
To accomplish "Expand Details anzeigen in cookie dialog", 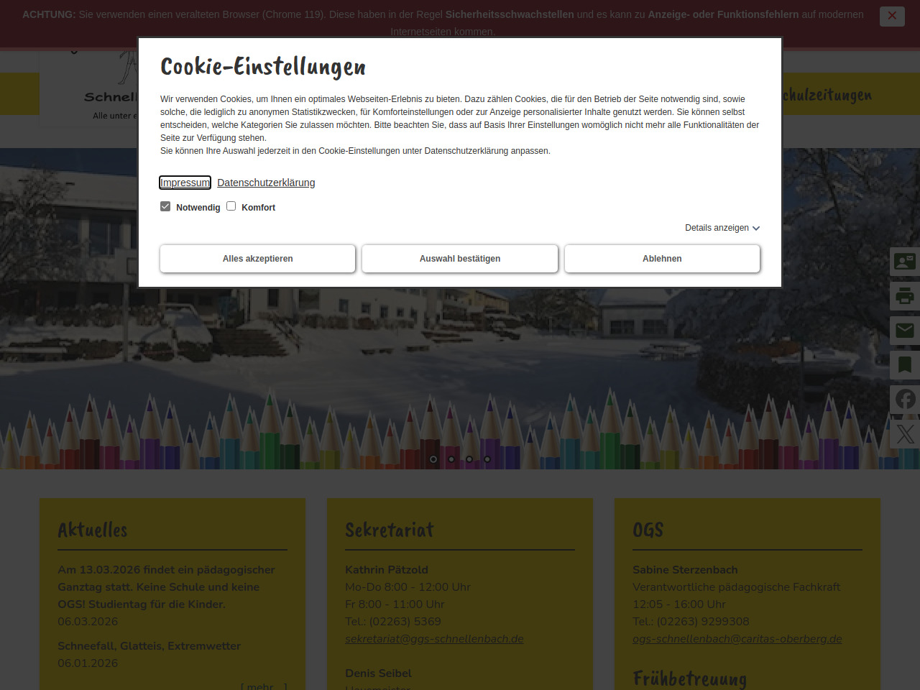I will [722, 228].
